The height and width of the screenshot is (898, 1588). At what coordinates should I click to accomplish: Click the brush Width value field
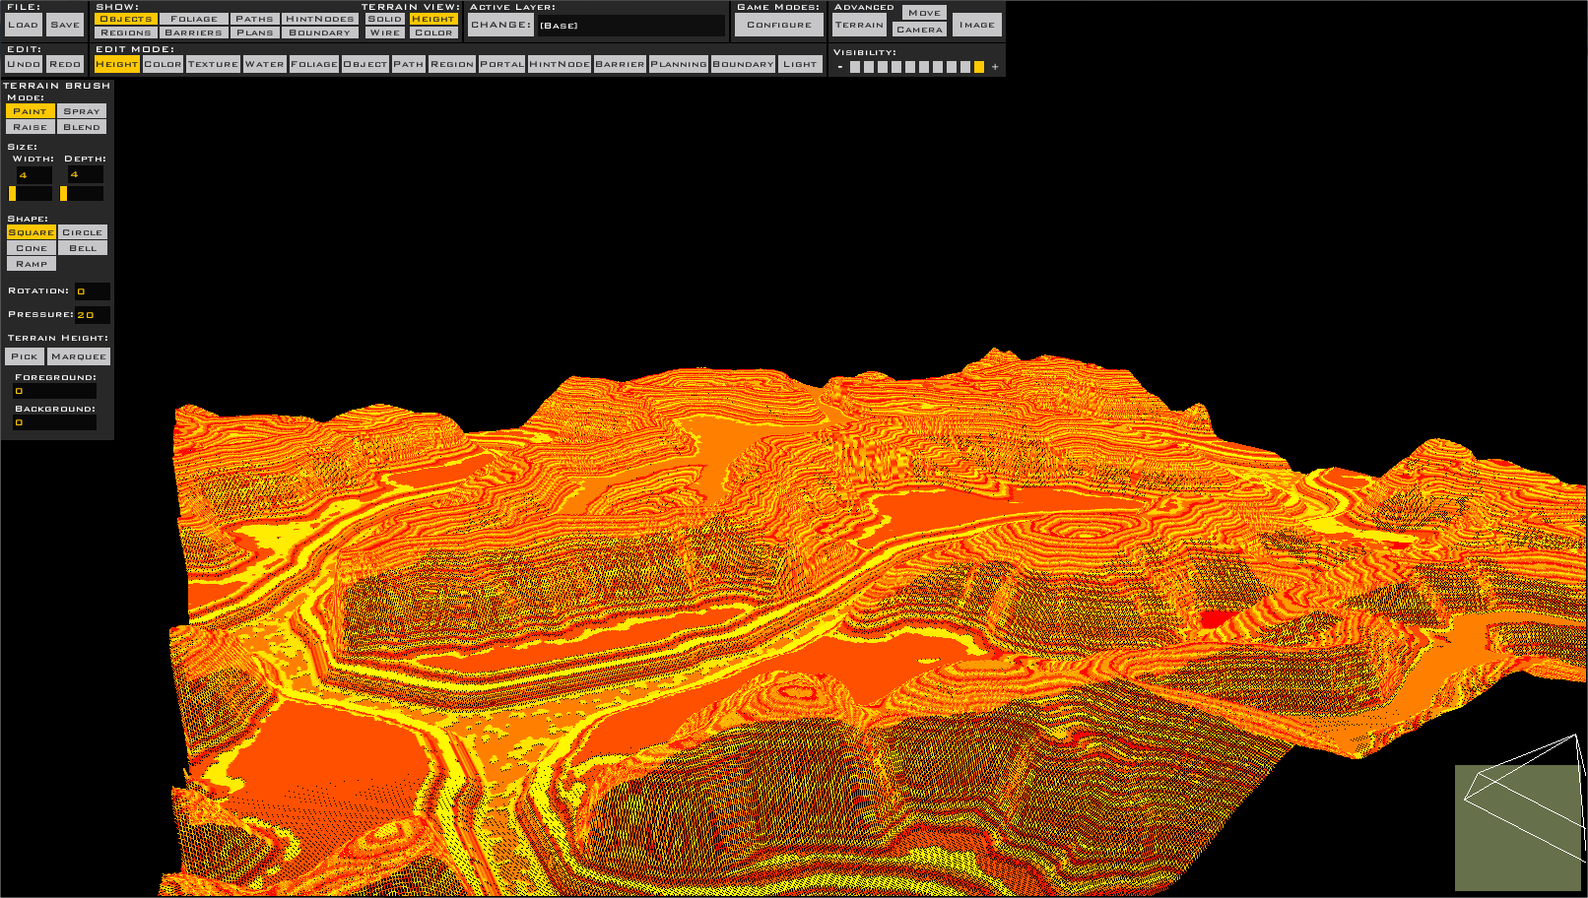coord(33,175)
